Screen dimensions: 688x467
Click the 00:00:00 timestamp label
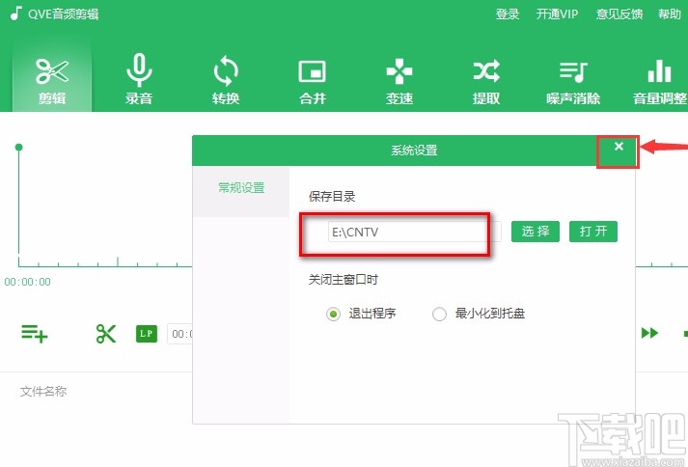(x=27, y=282)
